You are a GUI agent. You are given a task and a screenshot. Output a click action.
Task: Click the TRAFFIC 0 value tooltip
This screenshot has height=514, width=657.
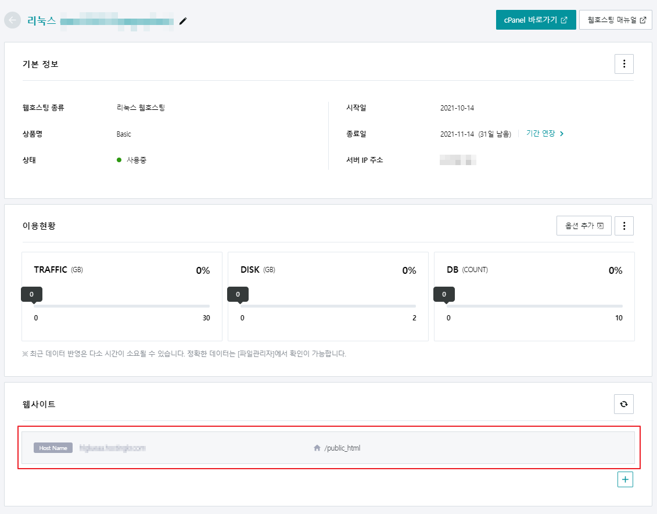31,294
